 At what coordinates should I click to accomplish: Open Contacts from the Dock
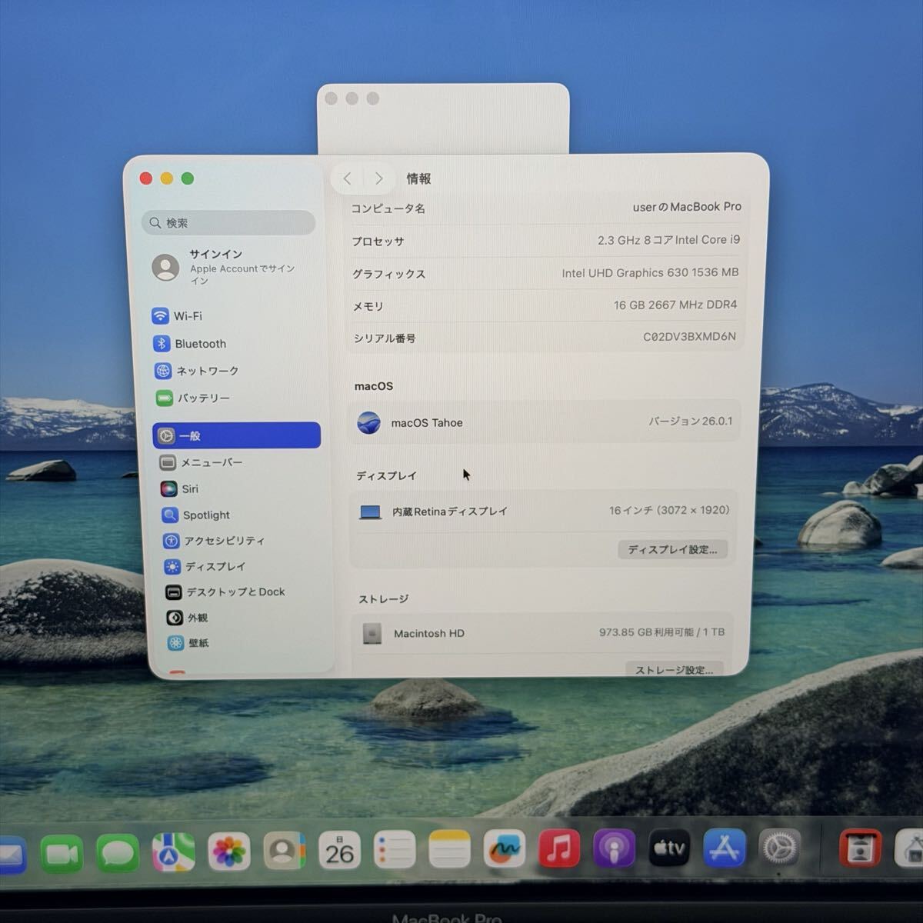[x=284, y=851]
